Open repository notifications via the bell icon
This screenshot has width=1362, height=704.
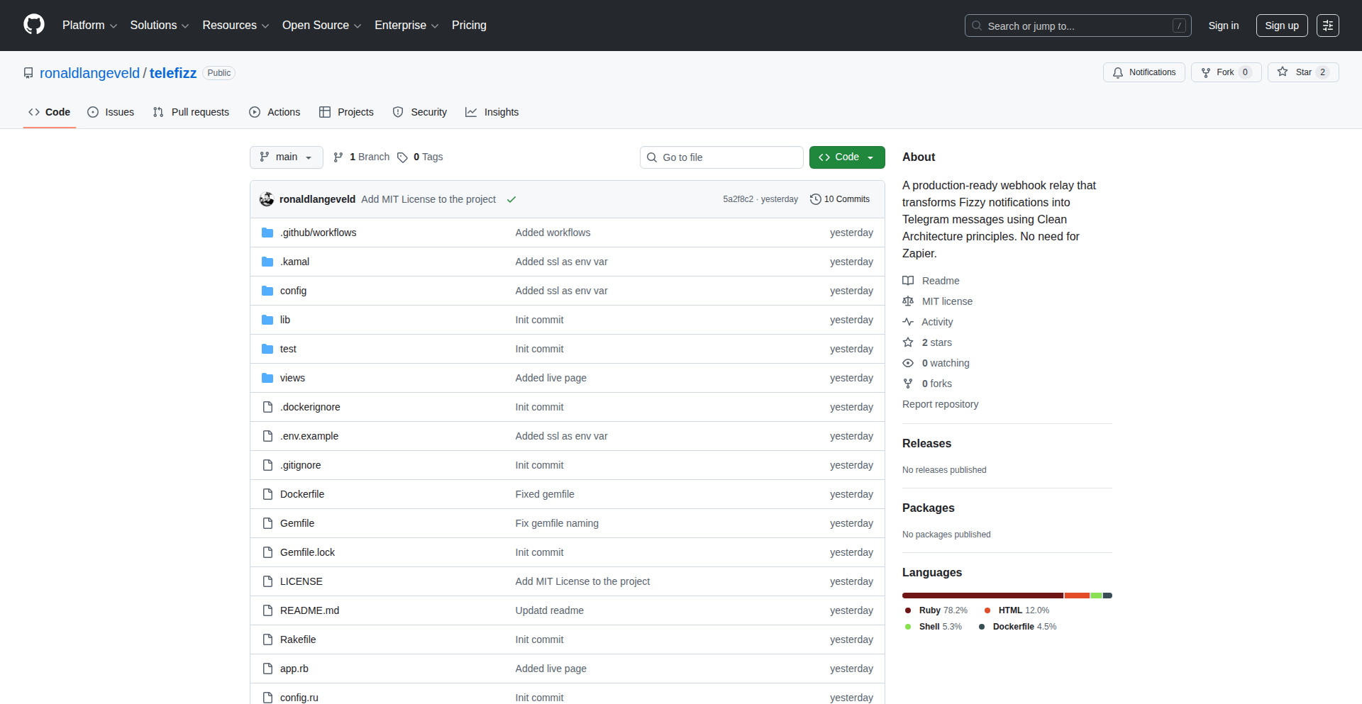coord(1117,72)
